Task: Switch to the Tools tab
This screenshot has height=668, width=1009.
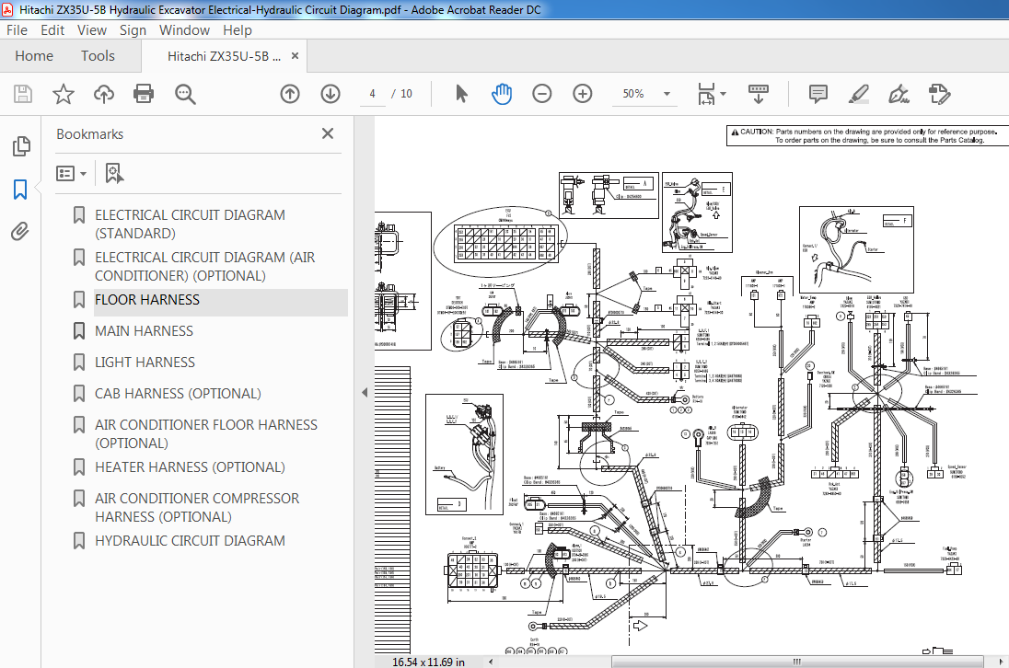Action: pyautogui.click(x=98, y=56)
